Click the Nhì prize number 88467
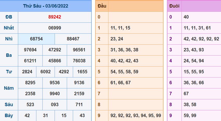Viewport: 221px width, 121px height. 73,39
